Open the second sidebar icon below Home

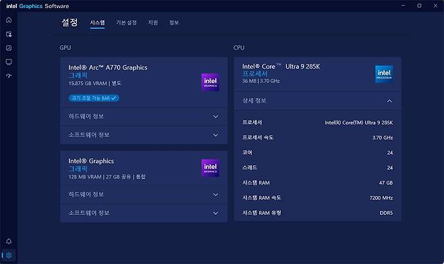[x=9, y=34]
